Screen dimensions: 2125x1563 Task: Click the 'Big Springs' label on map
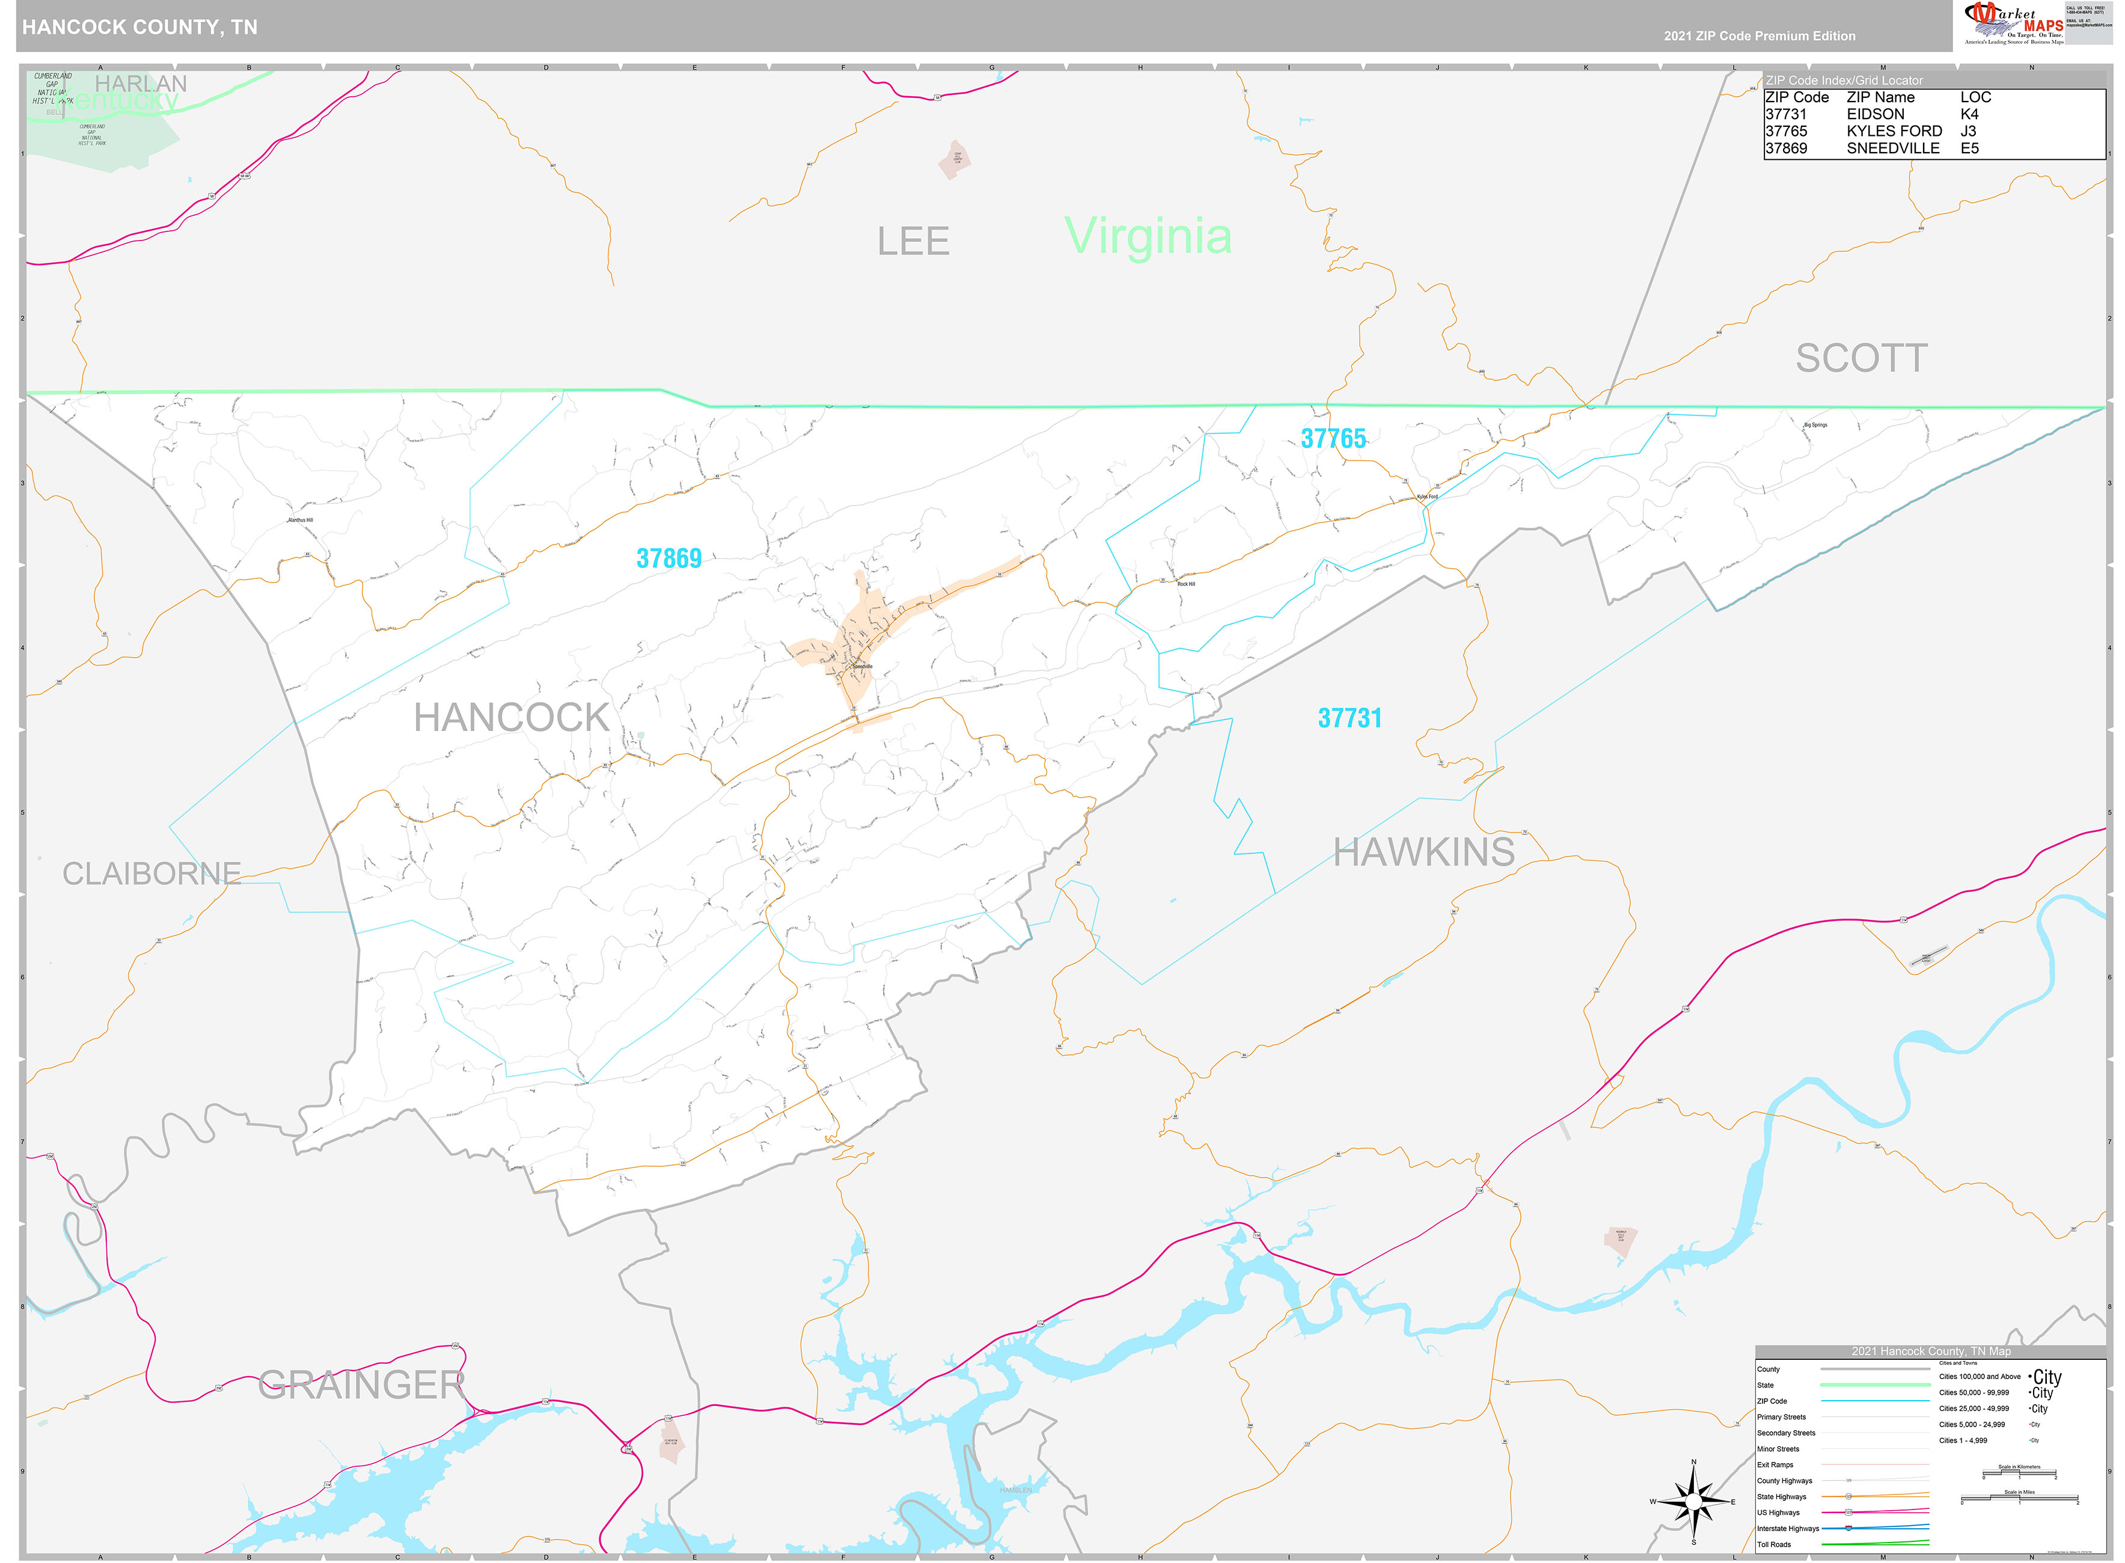1815,425
